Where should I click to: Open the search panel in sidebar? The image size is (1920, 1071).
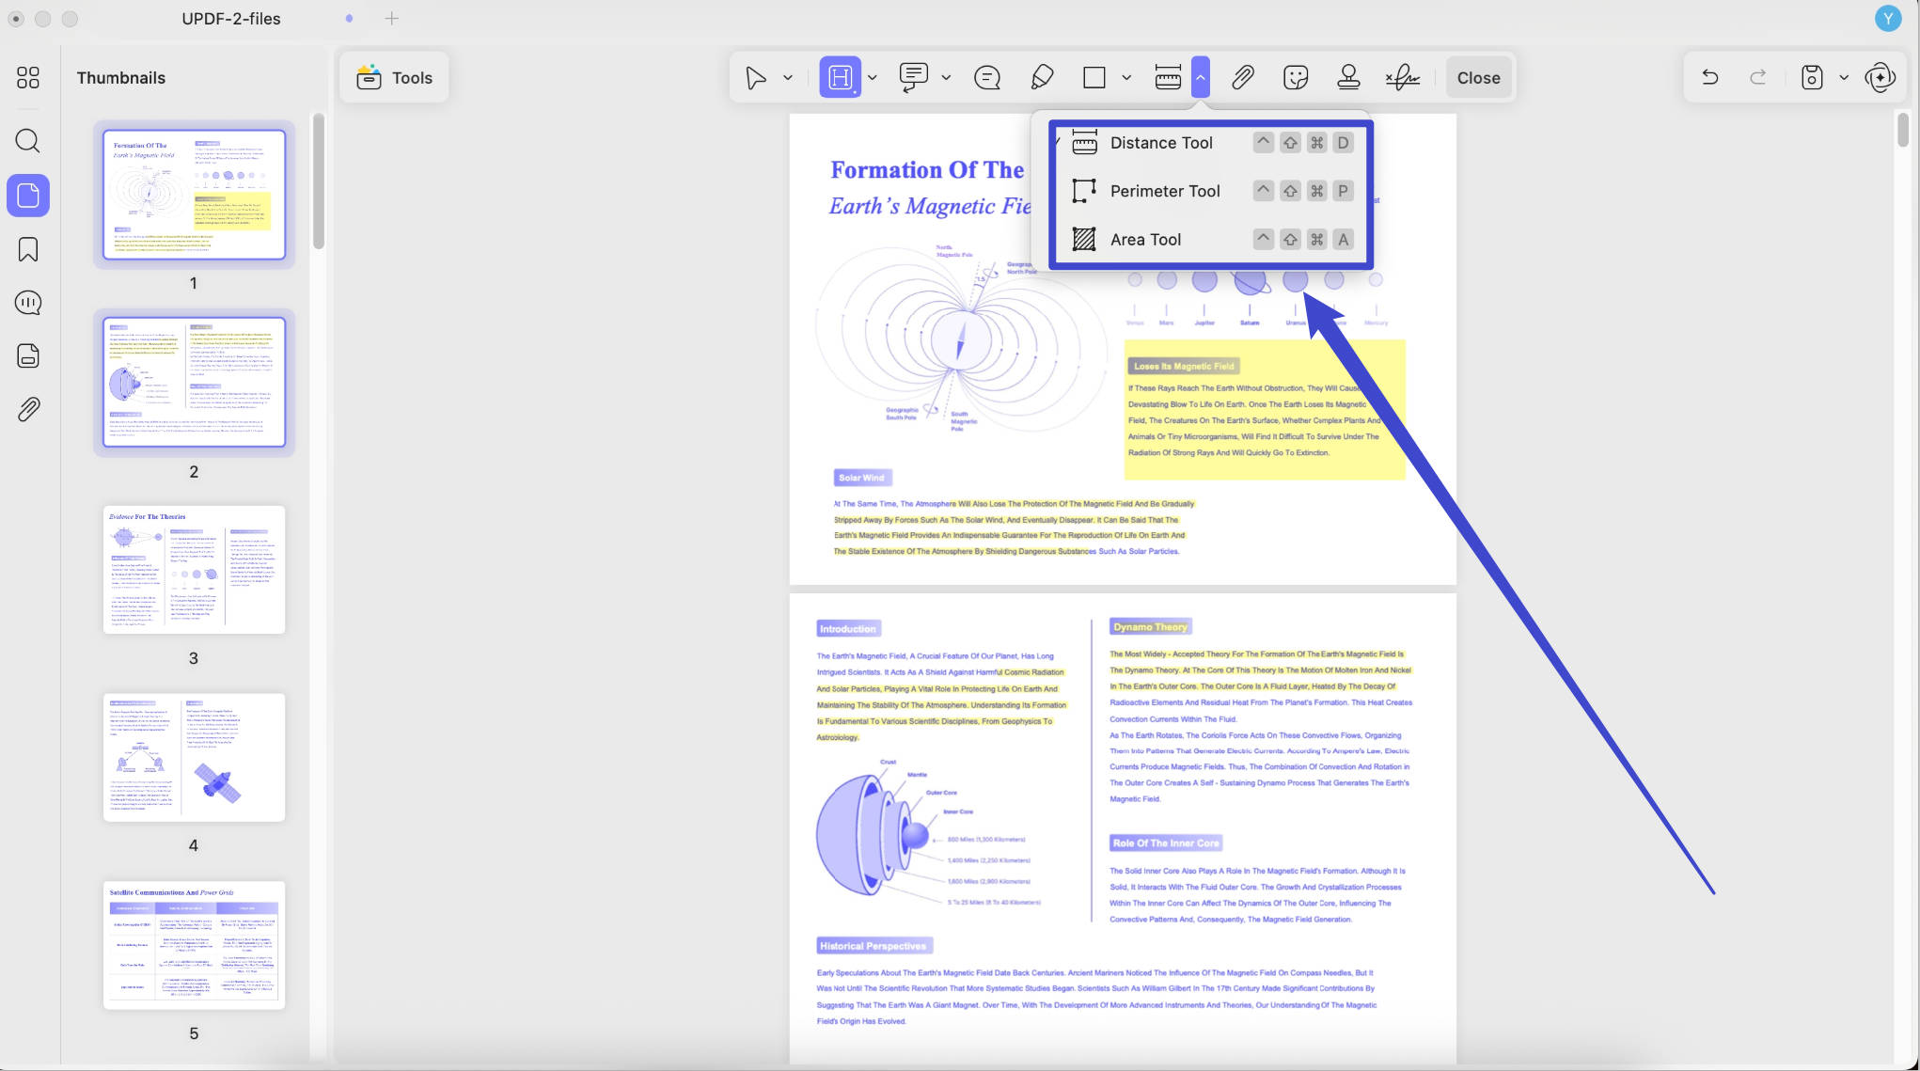point(28,141)
